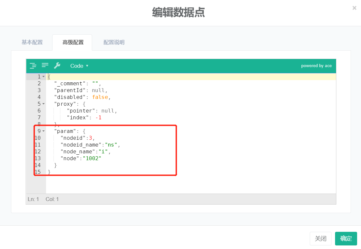The height and width of the screenshot is (249, 361).
Task: Click the 关闭 button
Action: [320, 239]
